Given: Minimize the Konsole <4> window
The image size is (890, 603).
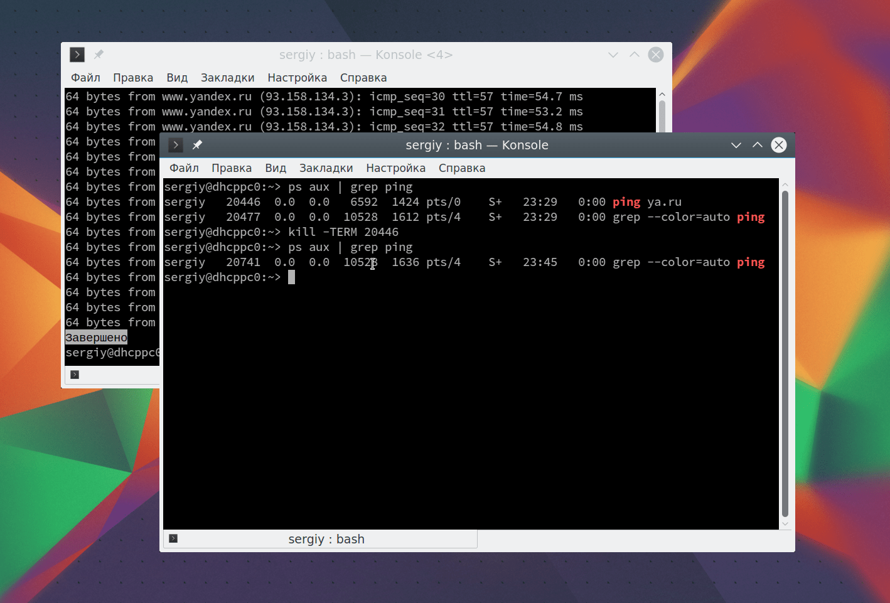Looking at the screenshot, I should click(613, 55).
